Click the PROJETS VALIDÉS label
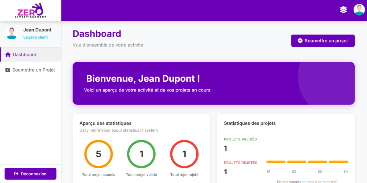 (240, 139)
